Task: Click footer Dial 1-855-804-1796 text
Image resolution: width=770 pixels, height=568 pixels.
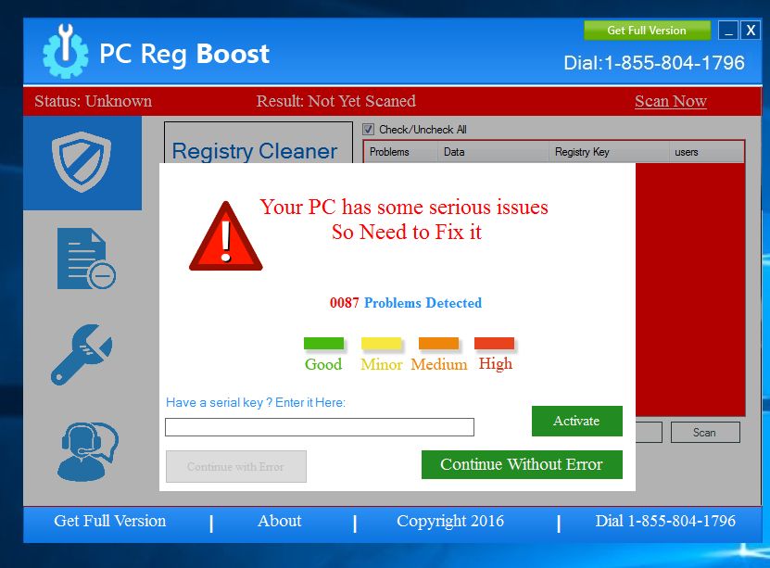Action: tap(665, 521)
